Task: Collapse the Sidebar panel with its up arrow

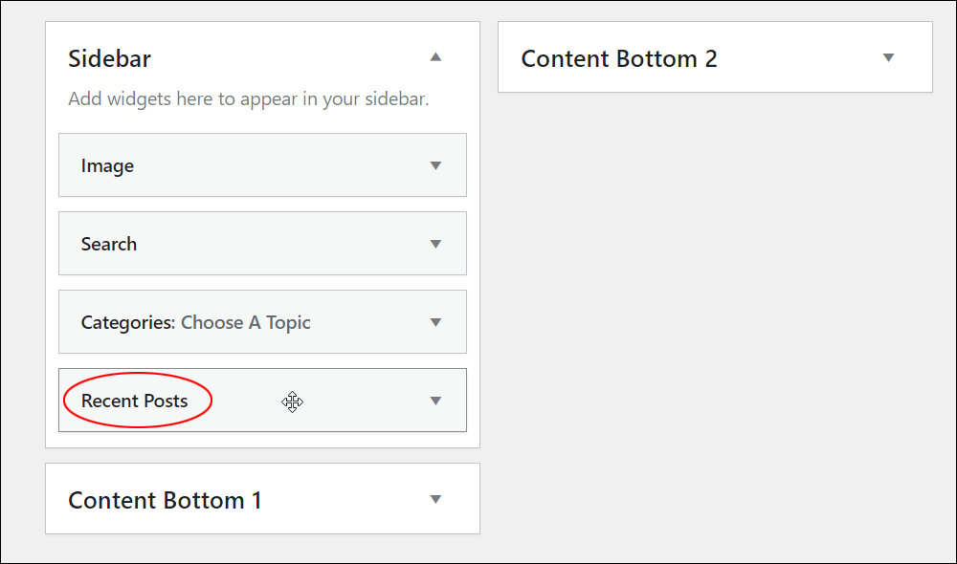Action: click(x=435, y=57)
